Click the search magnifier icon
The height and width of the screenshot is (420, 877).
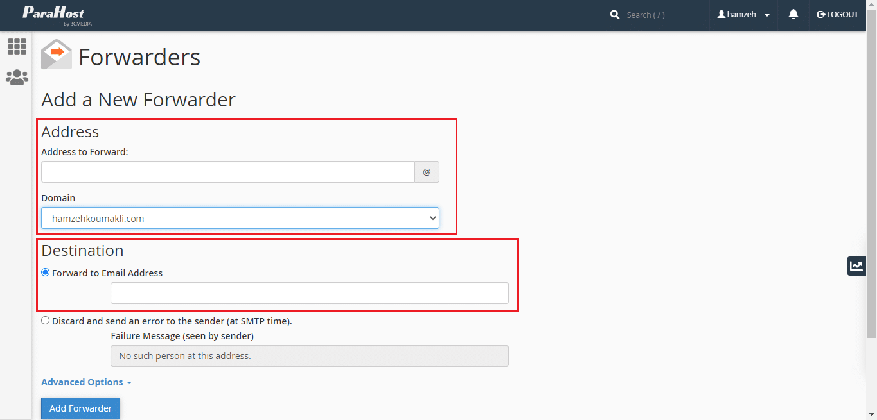pyautogui.click(x=615, y=15)
